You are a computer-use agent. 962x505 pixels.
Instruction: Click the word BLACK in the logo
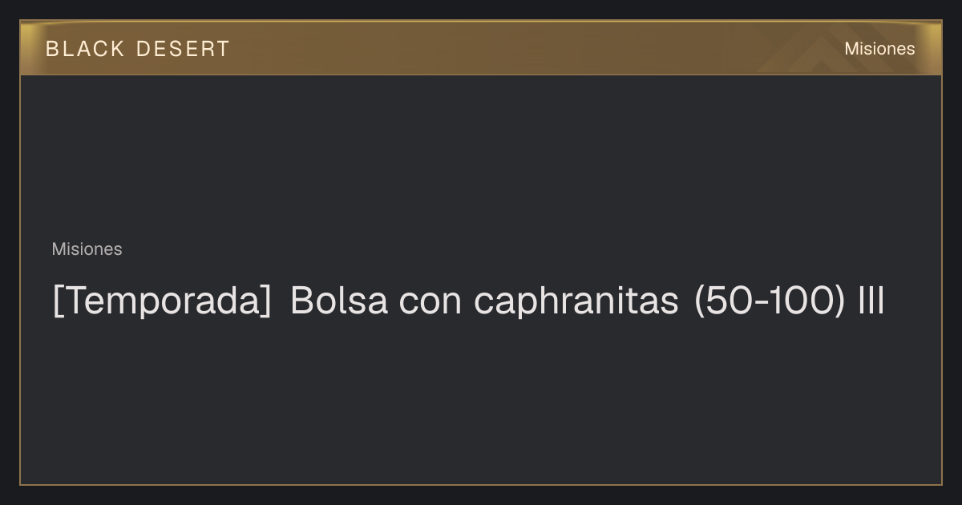click(85, 49)
